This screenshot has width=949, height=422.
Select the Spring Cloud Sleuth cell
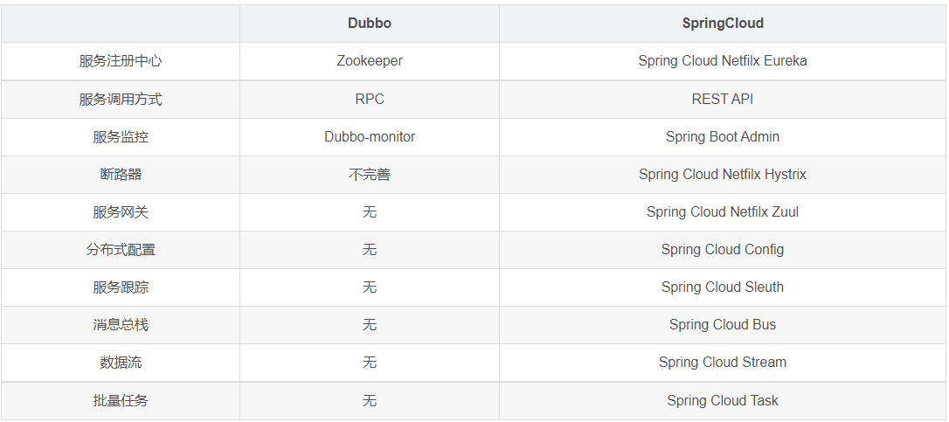tap(723, 287)
